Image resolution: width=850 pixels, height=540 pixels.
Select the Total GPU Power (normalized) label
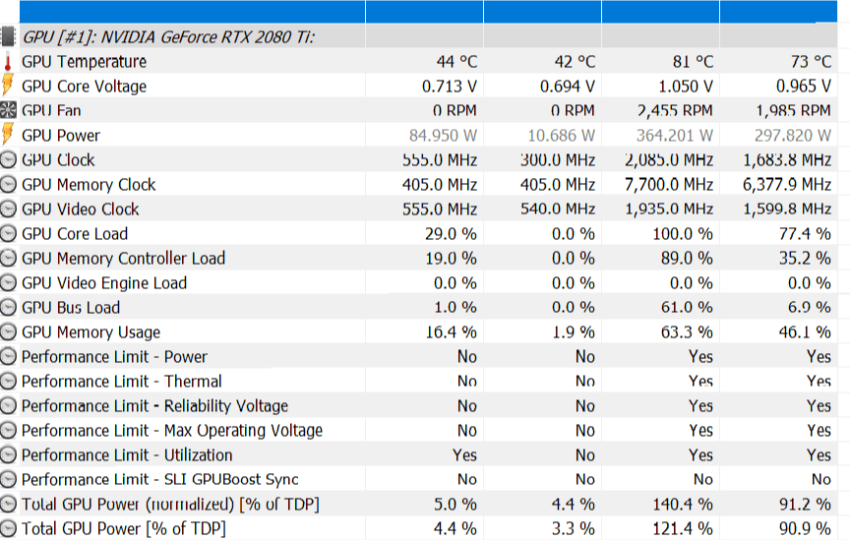coord(170,505)
